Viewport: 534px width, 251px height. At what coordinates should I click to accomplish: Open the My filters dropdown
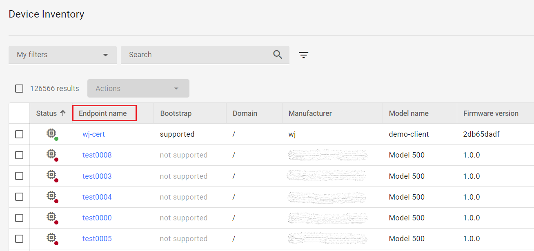click(x=62, y=55)
